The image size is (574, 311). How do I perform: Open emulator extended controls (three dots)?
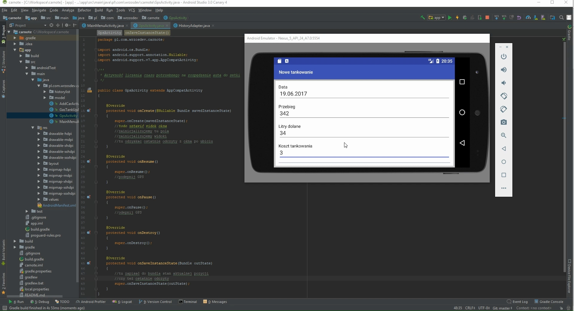tap(504, 188)
